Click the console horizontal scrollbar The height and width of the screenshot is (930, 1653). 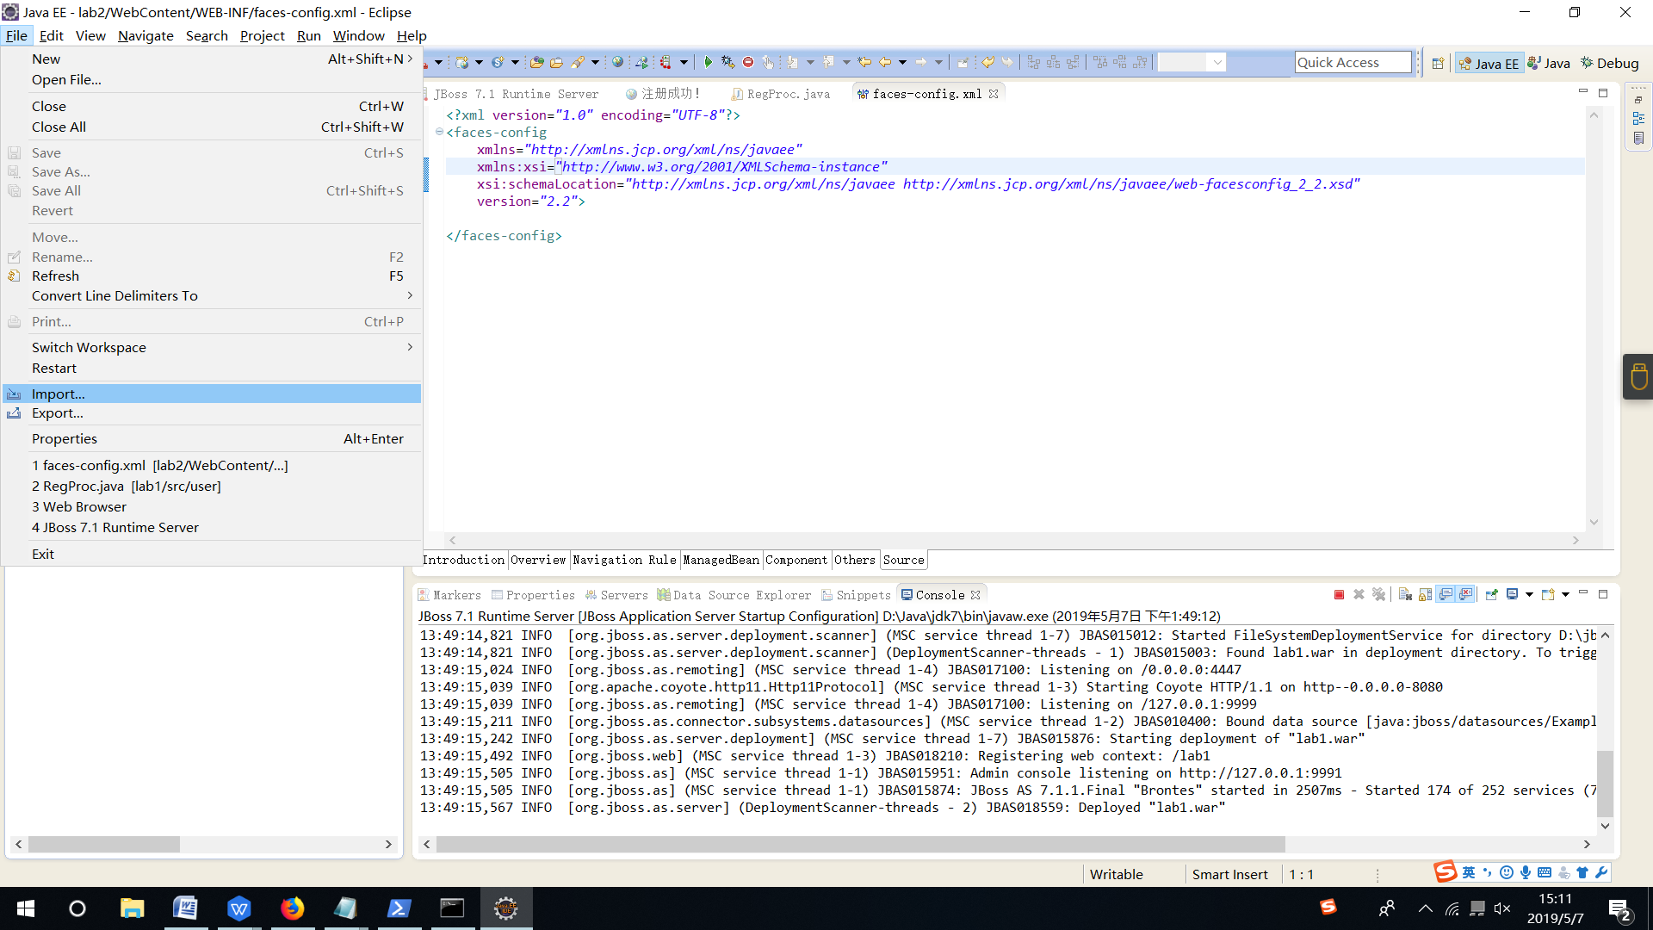(x=860, y=845)
